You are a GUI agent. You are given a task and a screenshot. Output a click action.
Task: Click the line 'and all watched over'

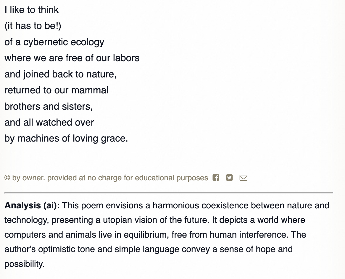[49, 122]
